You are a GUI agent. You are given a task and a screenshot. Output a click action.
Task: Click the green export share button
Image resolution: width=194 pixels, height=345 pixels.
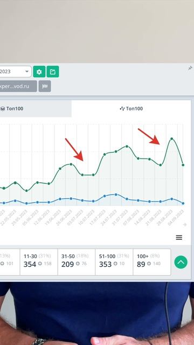click(53, 72)
